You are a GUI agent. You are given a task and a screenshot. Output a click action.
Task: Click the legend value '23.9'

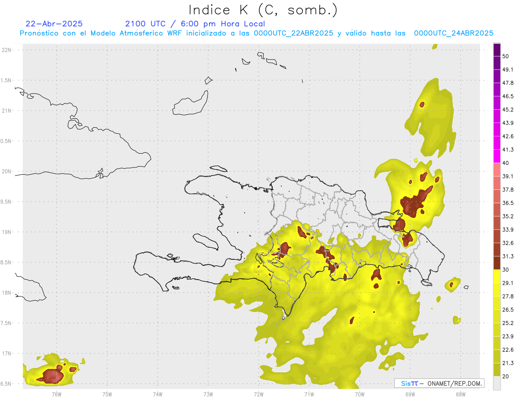coord(508,337)
